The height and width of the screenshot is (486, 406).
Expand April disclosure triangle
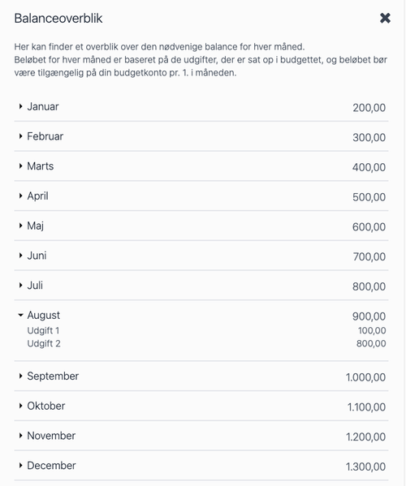click(21, 196)
